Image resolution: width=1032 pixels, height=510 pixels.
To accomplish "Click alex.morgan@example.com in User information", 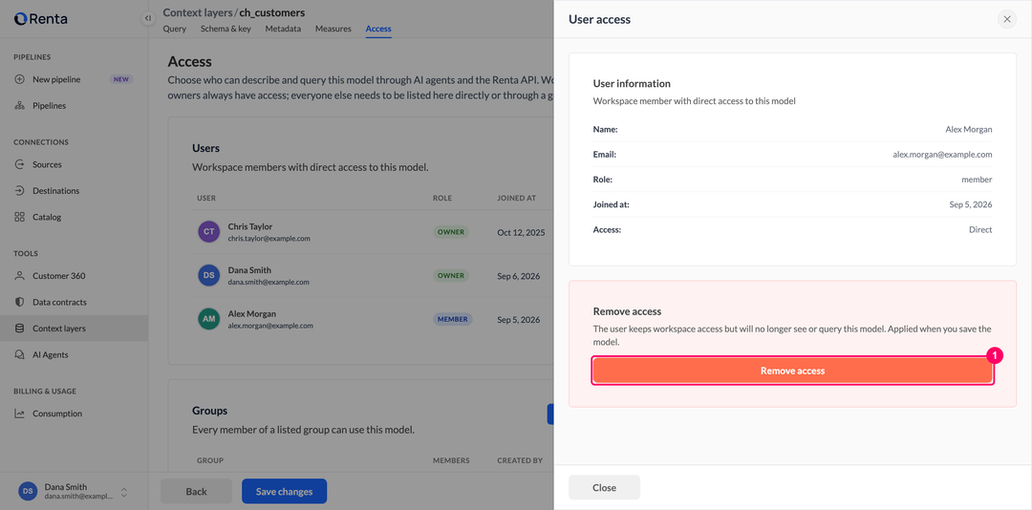I will 942,155.
